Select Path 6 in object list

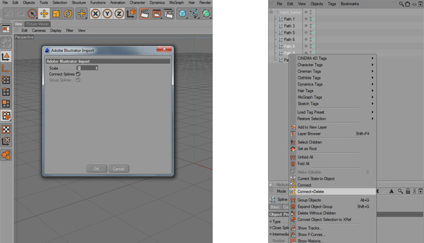coord(289,39)
